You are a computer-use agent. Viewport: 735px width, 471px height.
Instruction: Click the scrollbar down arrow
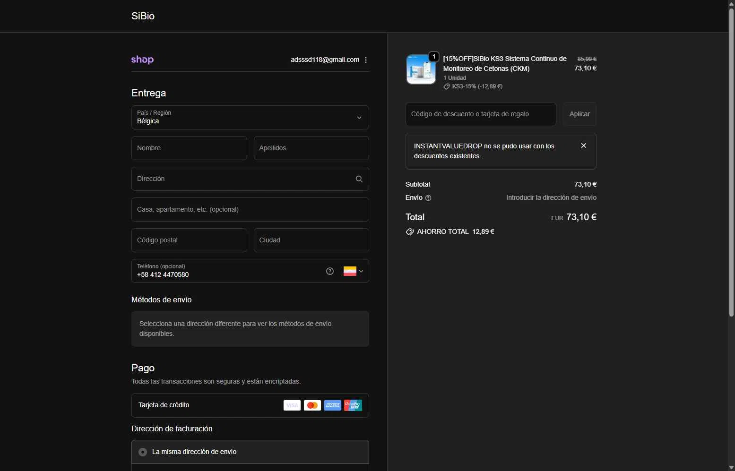click(731, 467)
